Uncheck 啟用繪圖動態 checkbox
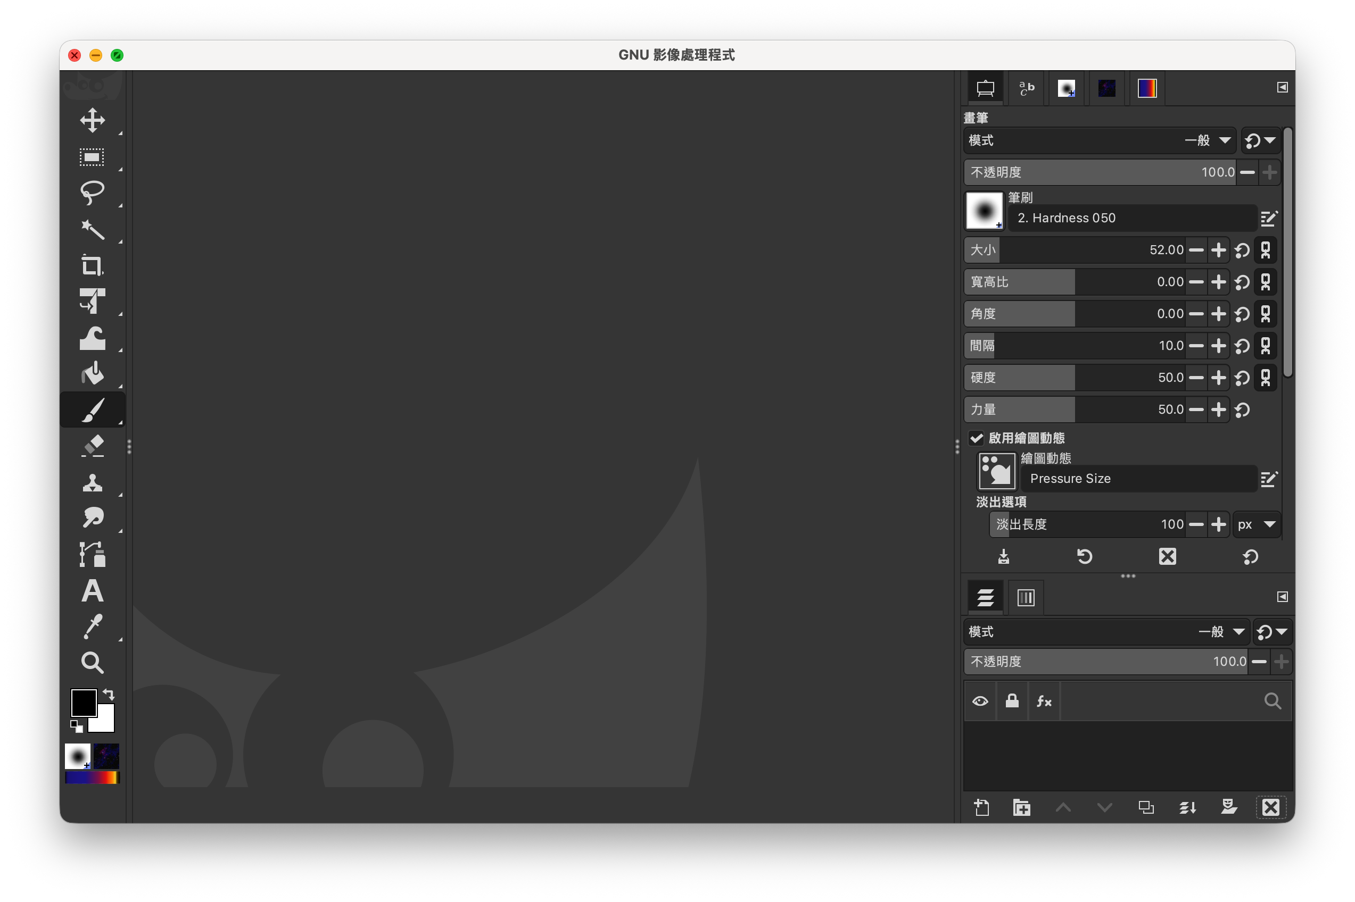Screen dimensions: 1355x902 click(x=976, y=438)
